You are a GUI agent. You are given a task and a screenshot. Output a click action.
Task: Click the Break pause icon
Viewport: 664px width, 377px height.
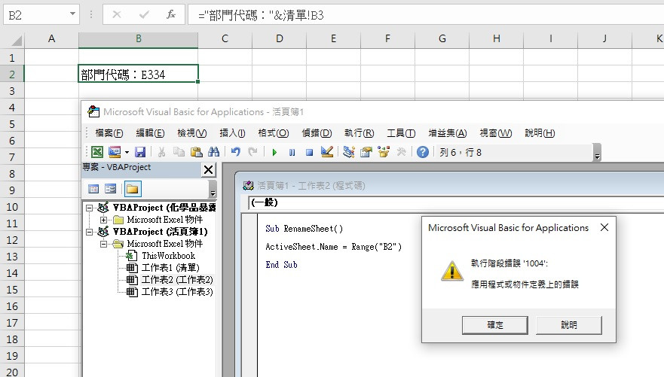[292, 152]
